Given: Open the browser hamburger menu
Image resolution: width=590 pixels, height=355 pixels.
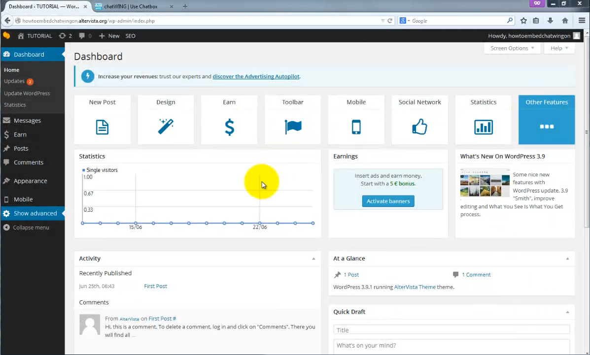Looking at the screenshot, I should pos(582,21).
